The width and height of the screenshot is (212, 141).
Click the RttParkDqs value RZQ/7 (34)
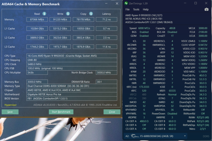pyautogui.click(x=203, y=125)
